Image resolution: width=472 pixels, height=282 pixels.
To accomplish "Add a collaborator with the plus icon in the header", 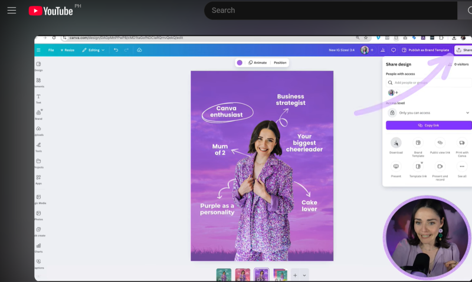I will (x=372, y=50).
